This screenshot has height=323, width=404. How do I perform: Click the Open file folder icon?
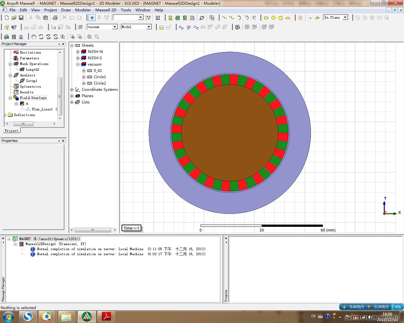[14, 18]
